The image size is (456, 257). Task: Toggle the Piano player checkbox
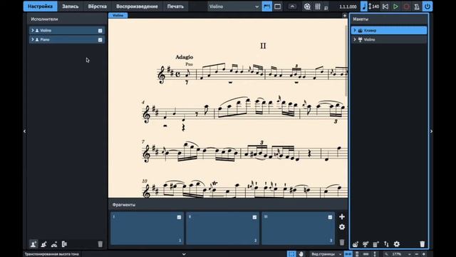pyautogui.click(x=100, y=40)
